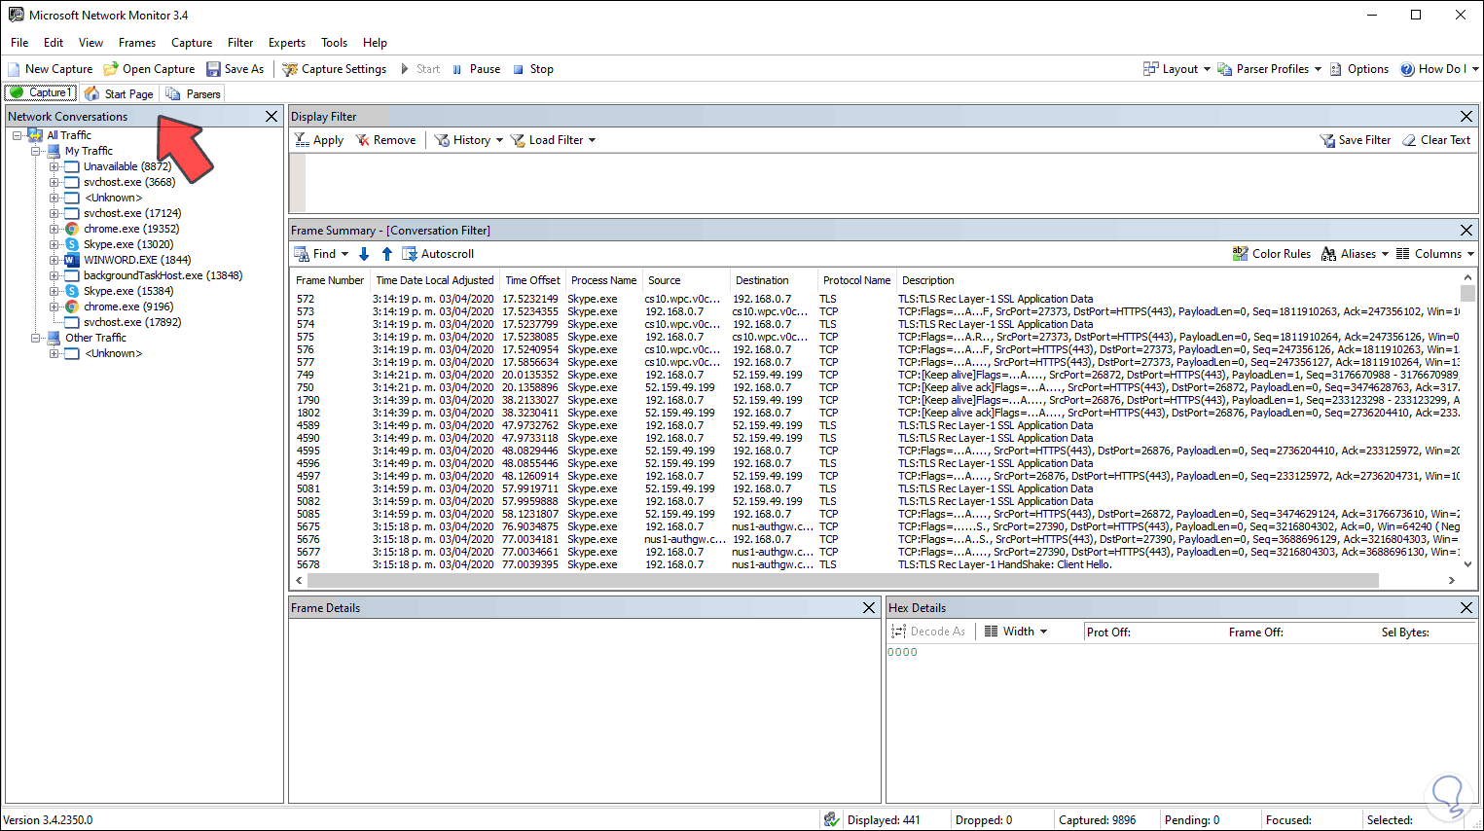
Task: Select the chrome.exe (19352) process
Action: point(131,229)
